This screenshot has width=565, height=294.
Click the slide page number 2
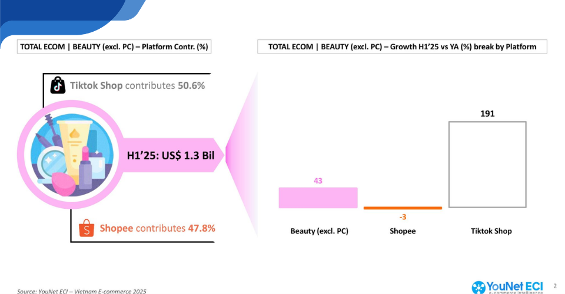click(555, 286)
